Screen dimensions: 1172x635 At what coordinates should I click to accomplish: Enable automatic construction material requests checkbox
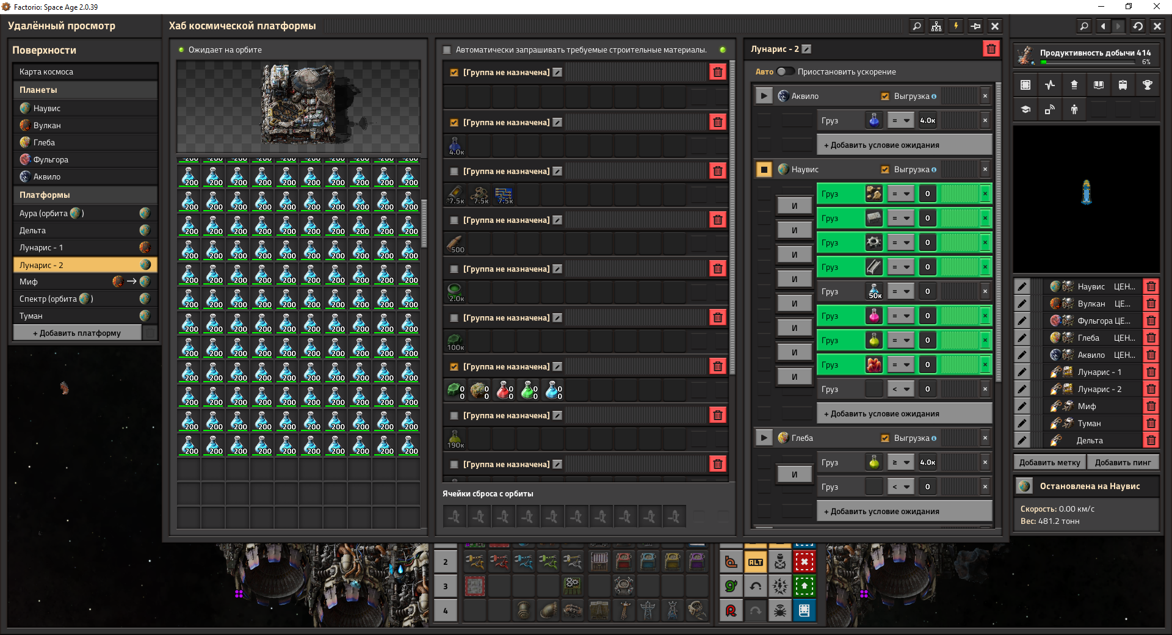tap(447, 50)
